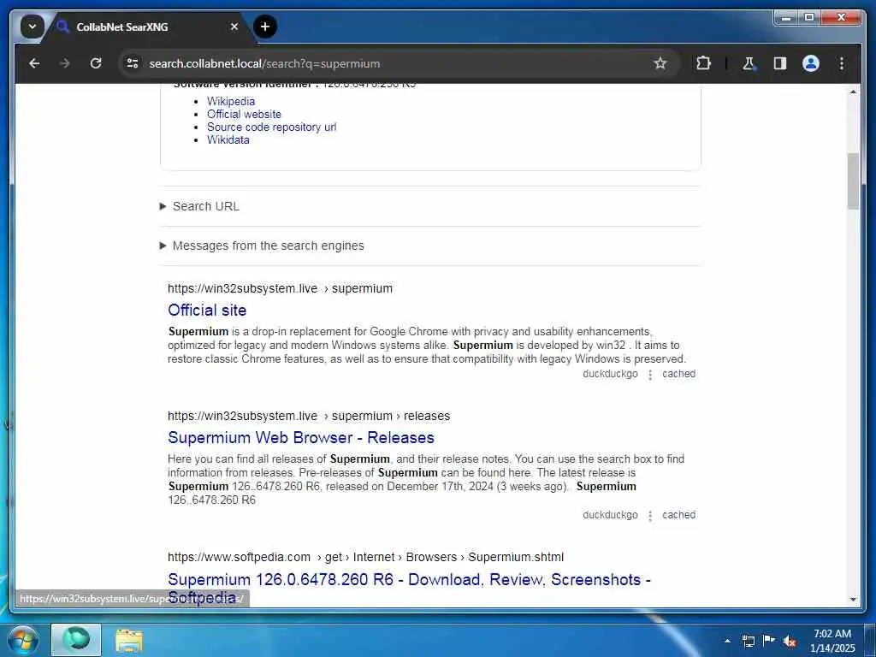The height and width of the screenshot is (657, 876).
Task: Open the Extensions puzzle icon
Action: pyautogui.click(x=703, y=63)
